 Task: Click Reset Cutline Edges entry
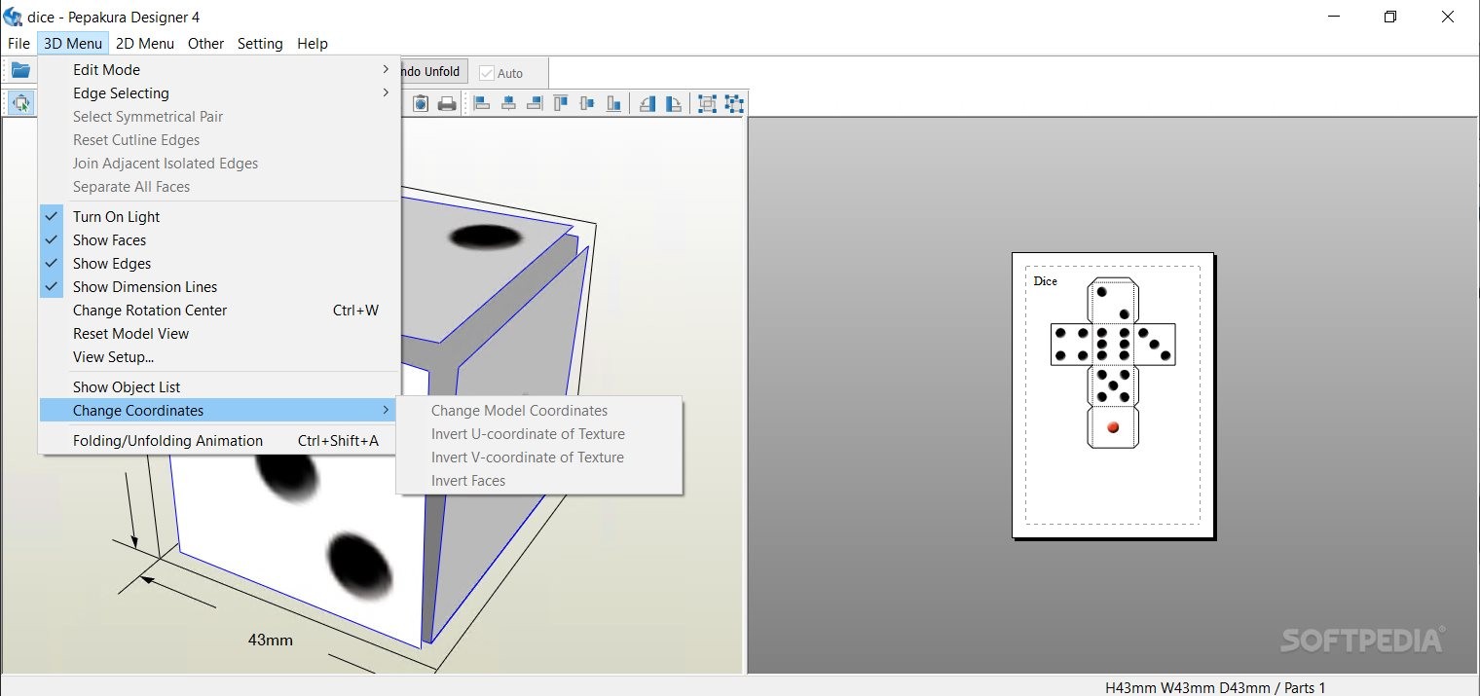tap(219, 140)
